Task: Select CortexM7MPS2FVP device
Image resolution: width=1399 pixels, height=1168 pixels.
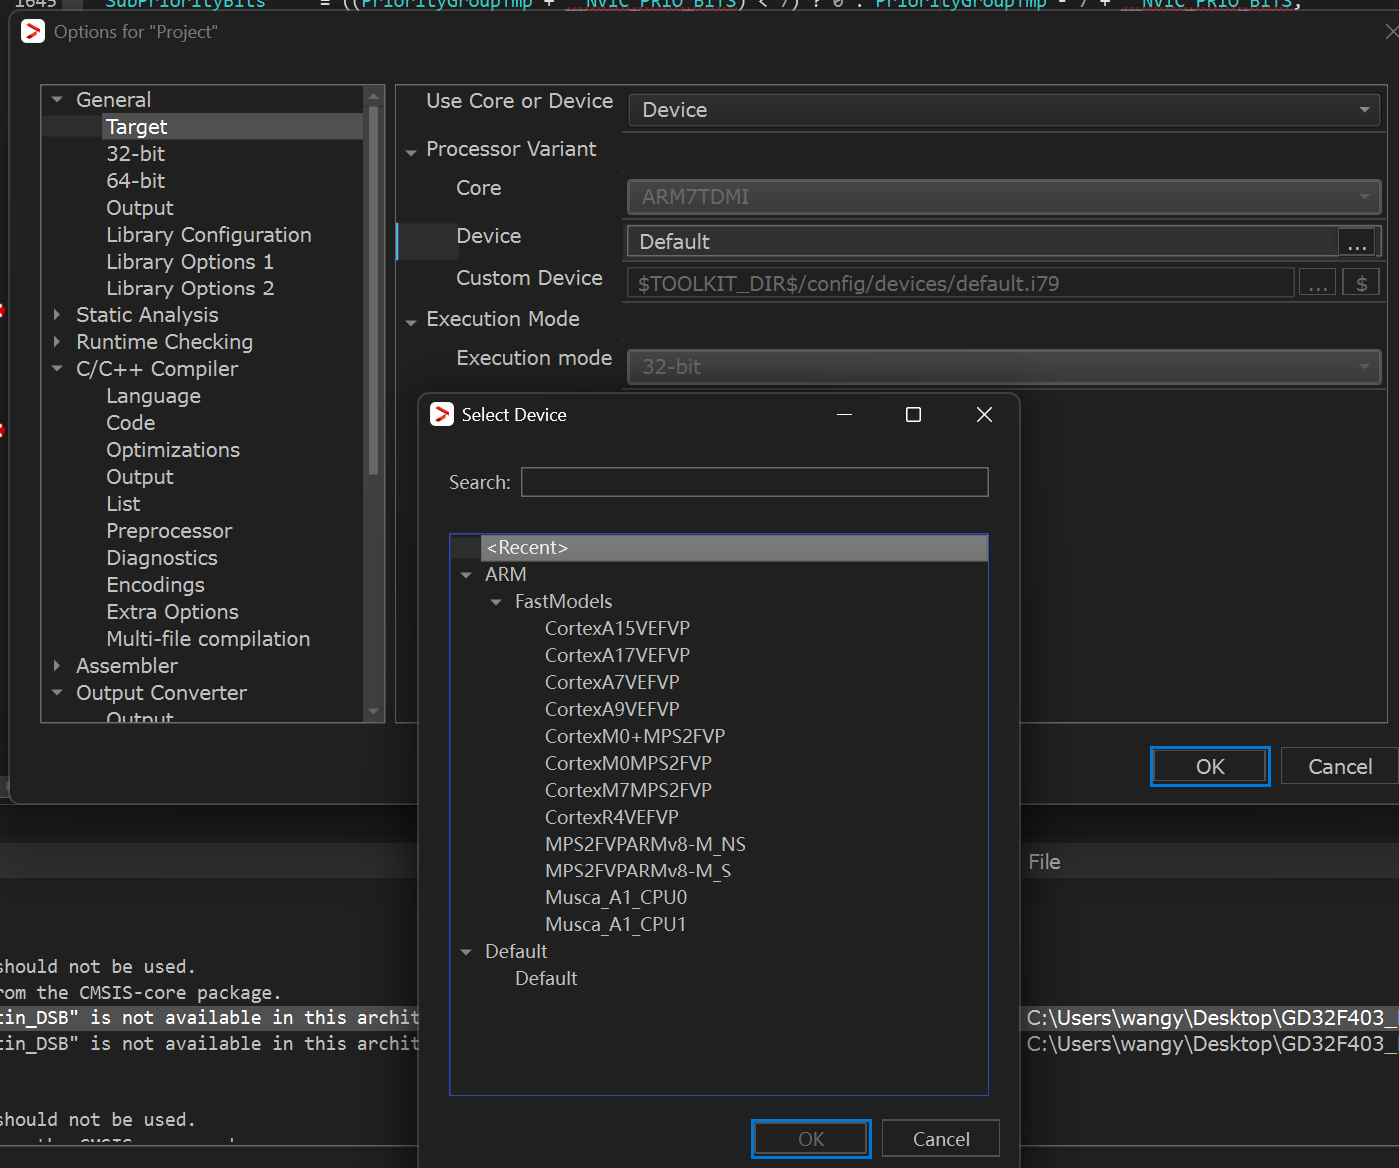Action: click(x=628, y=791)
